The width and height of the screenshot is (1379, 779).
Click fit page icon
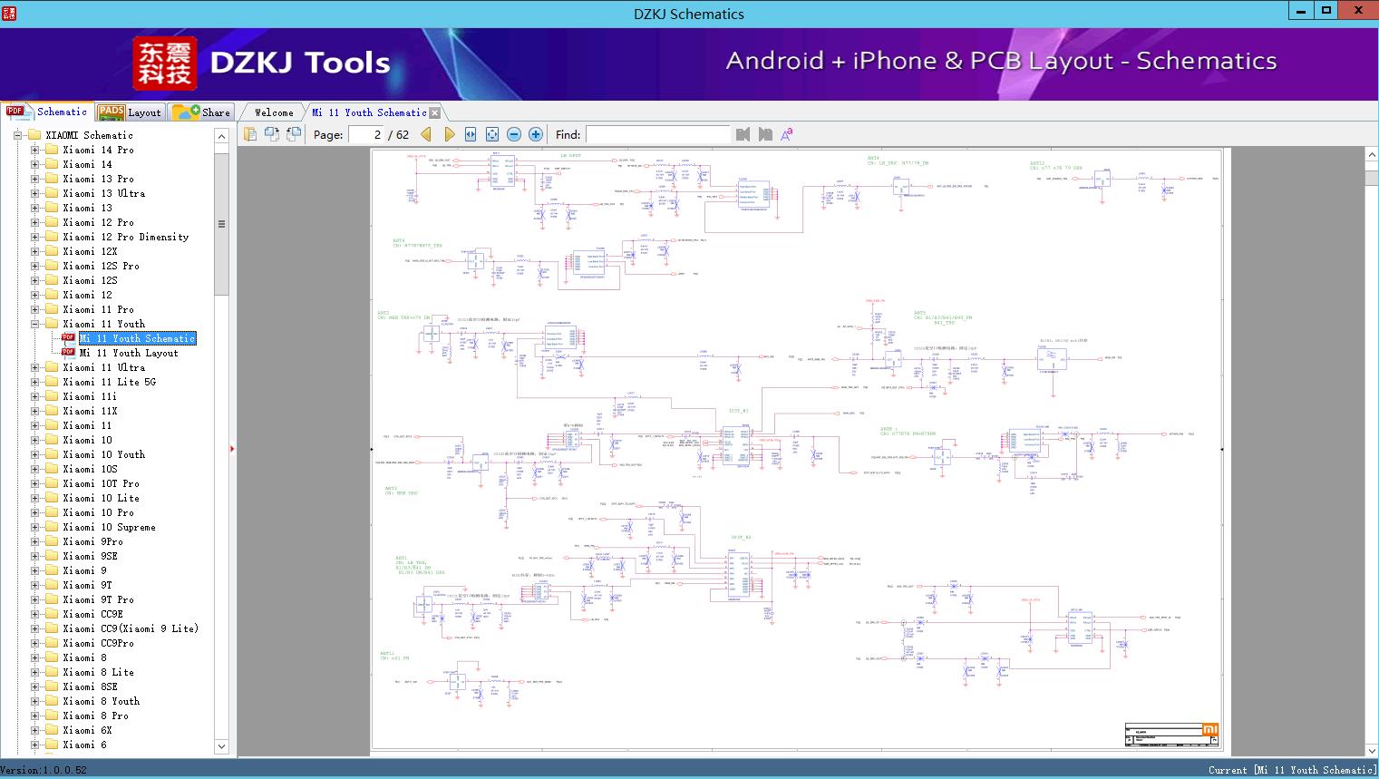[492, 134]
